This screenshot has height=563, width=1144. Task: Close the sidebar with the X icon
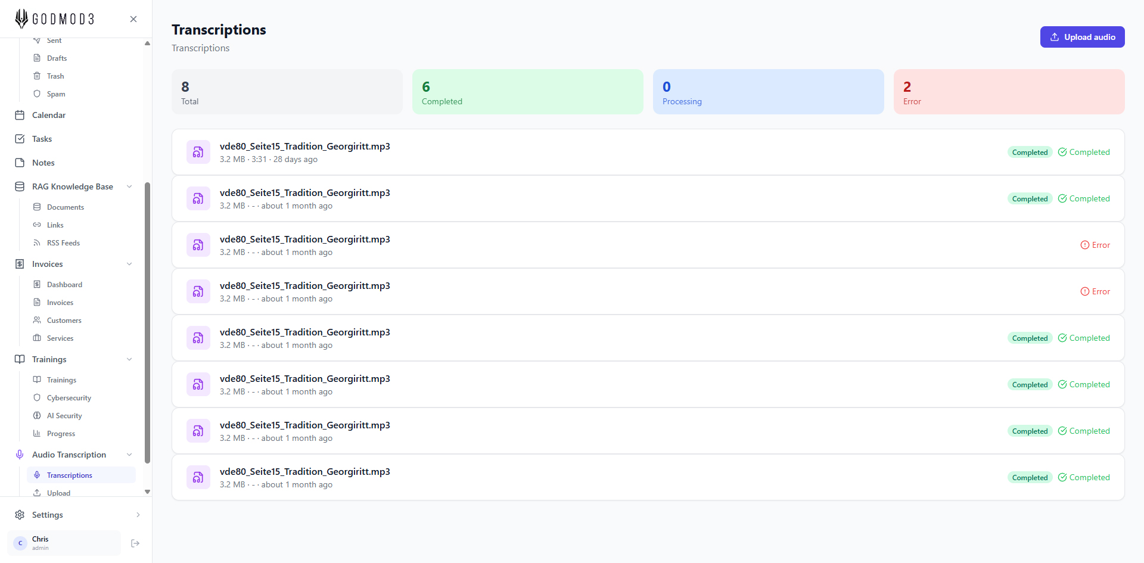133,19
